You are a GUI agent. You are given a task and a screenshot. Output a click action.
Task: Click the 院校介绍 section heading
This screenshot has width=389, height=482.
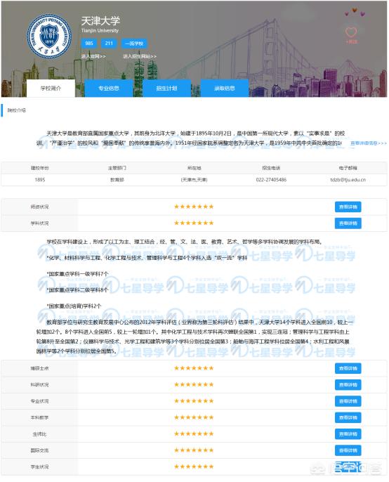17,110
